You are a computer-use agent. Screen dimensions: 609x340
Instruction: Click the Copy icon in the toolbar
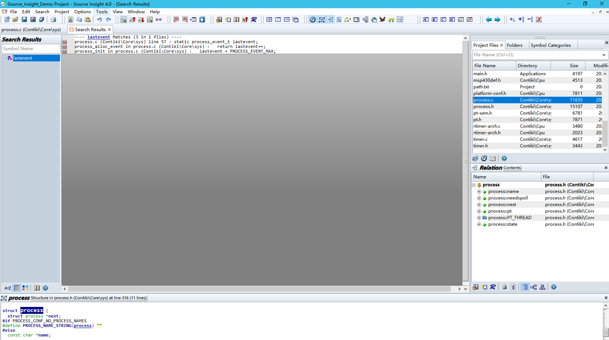79,20
